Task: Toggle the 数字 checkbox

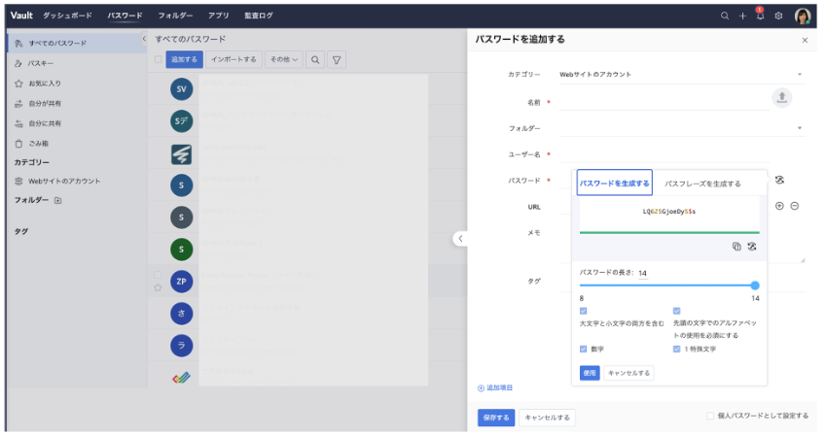Action: [584, 349]
